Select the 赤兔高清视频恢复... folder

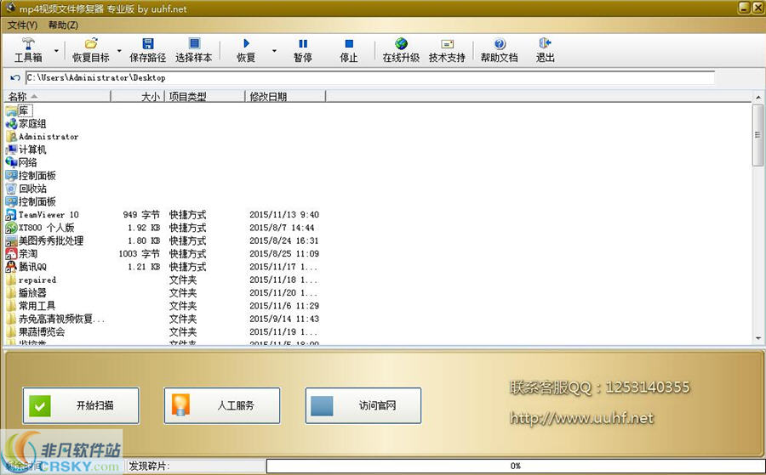[x=55, y=319]
